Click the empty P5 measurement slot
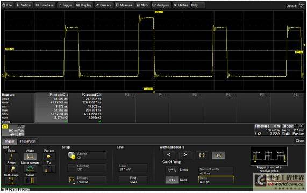Image resolution: width=307 pixels, height=193 pixels. tap(186, 108)
